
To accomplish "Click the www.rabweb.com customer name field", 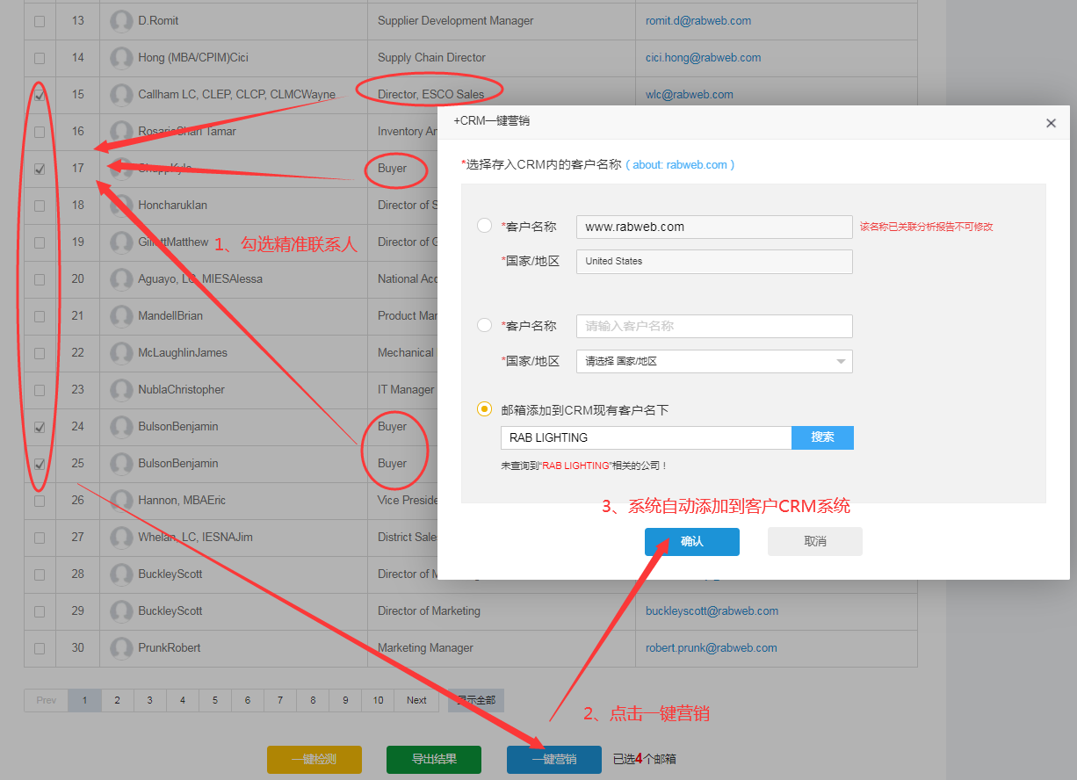I will click(x=714, y=227).
